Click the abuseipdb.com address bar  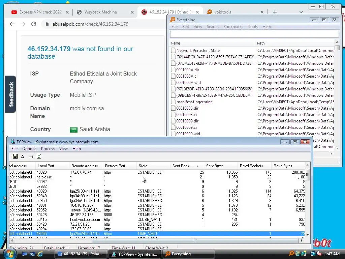click(x=90, y=24)
